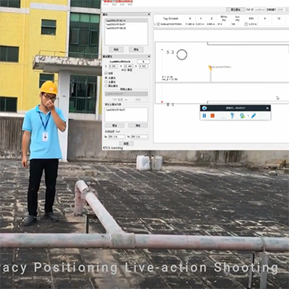Screen dimensions: 289x289
Task: Toggle the microphone in recorder toolbar
Action: click(x=232, y=116)
